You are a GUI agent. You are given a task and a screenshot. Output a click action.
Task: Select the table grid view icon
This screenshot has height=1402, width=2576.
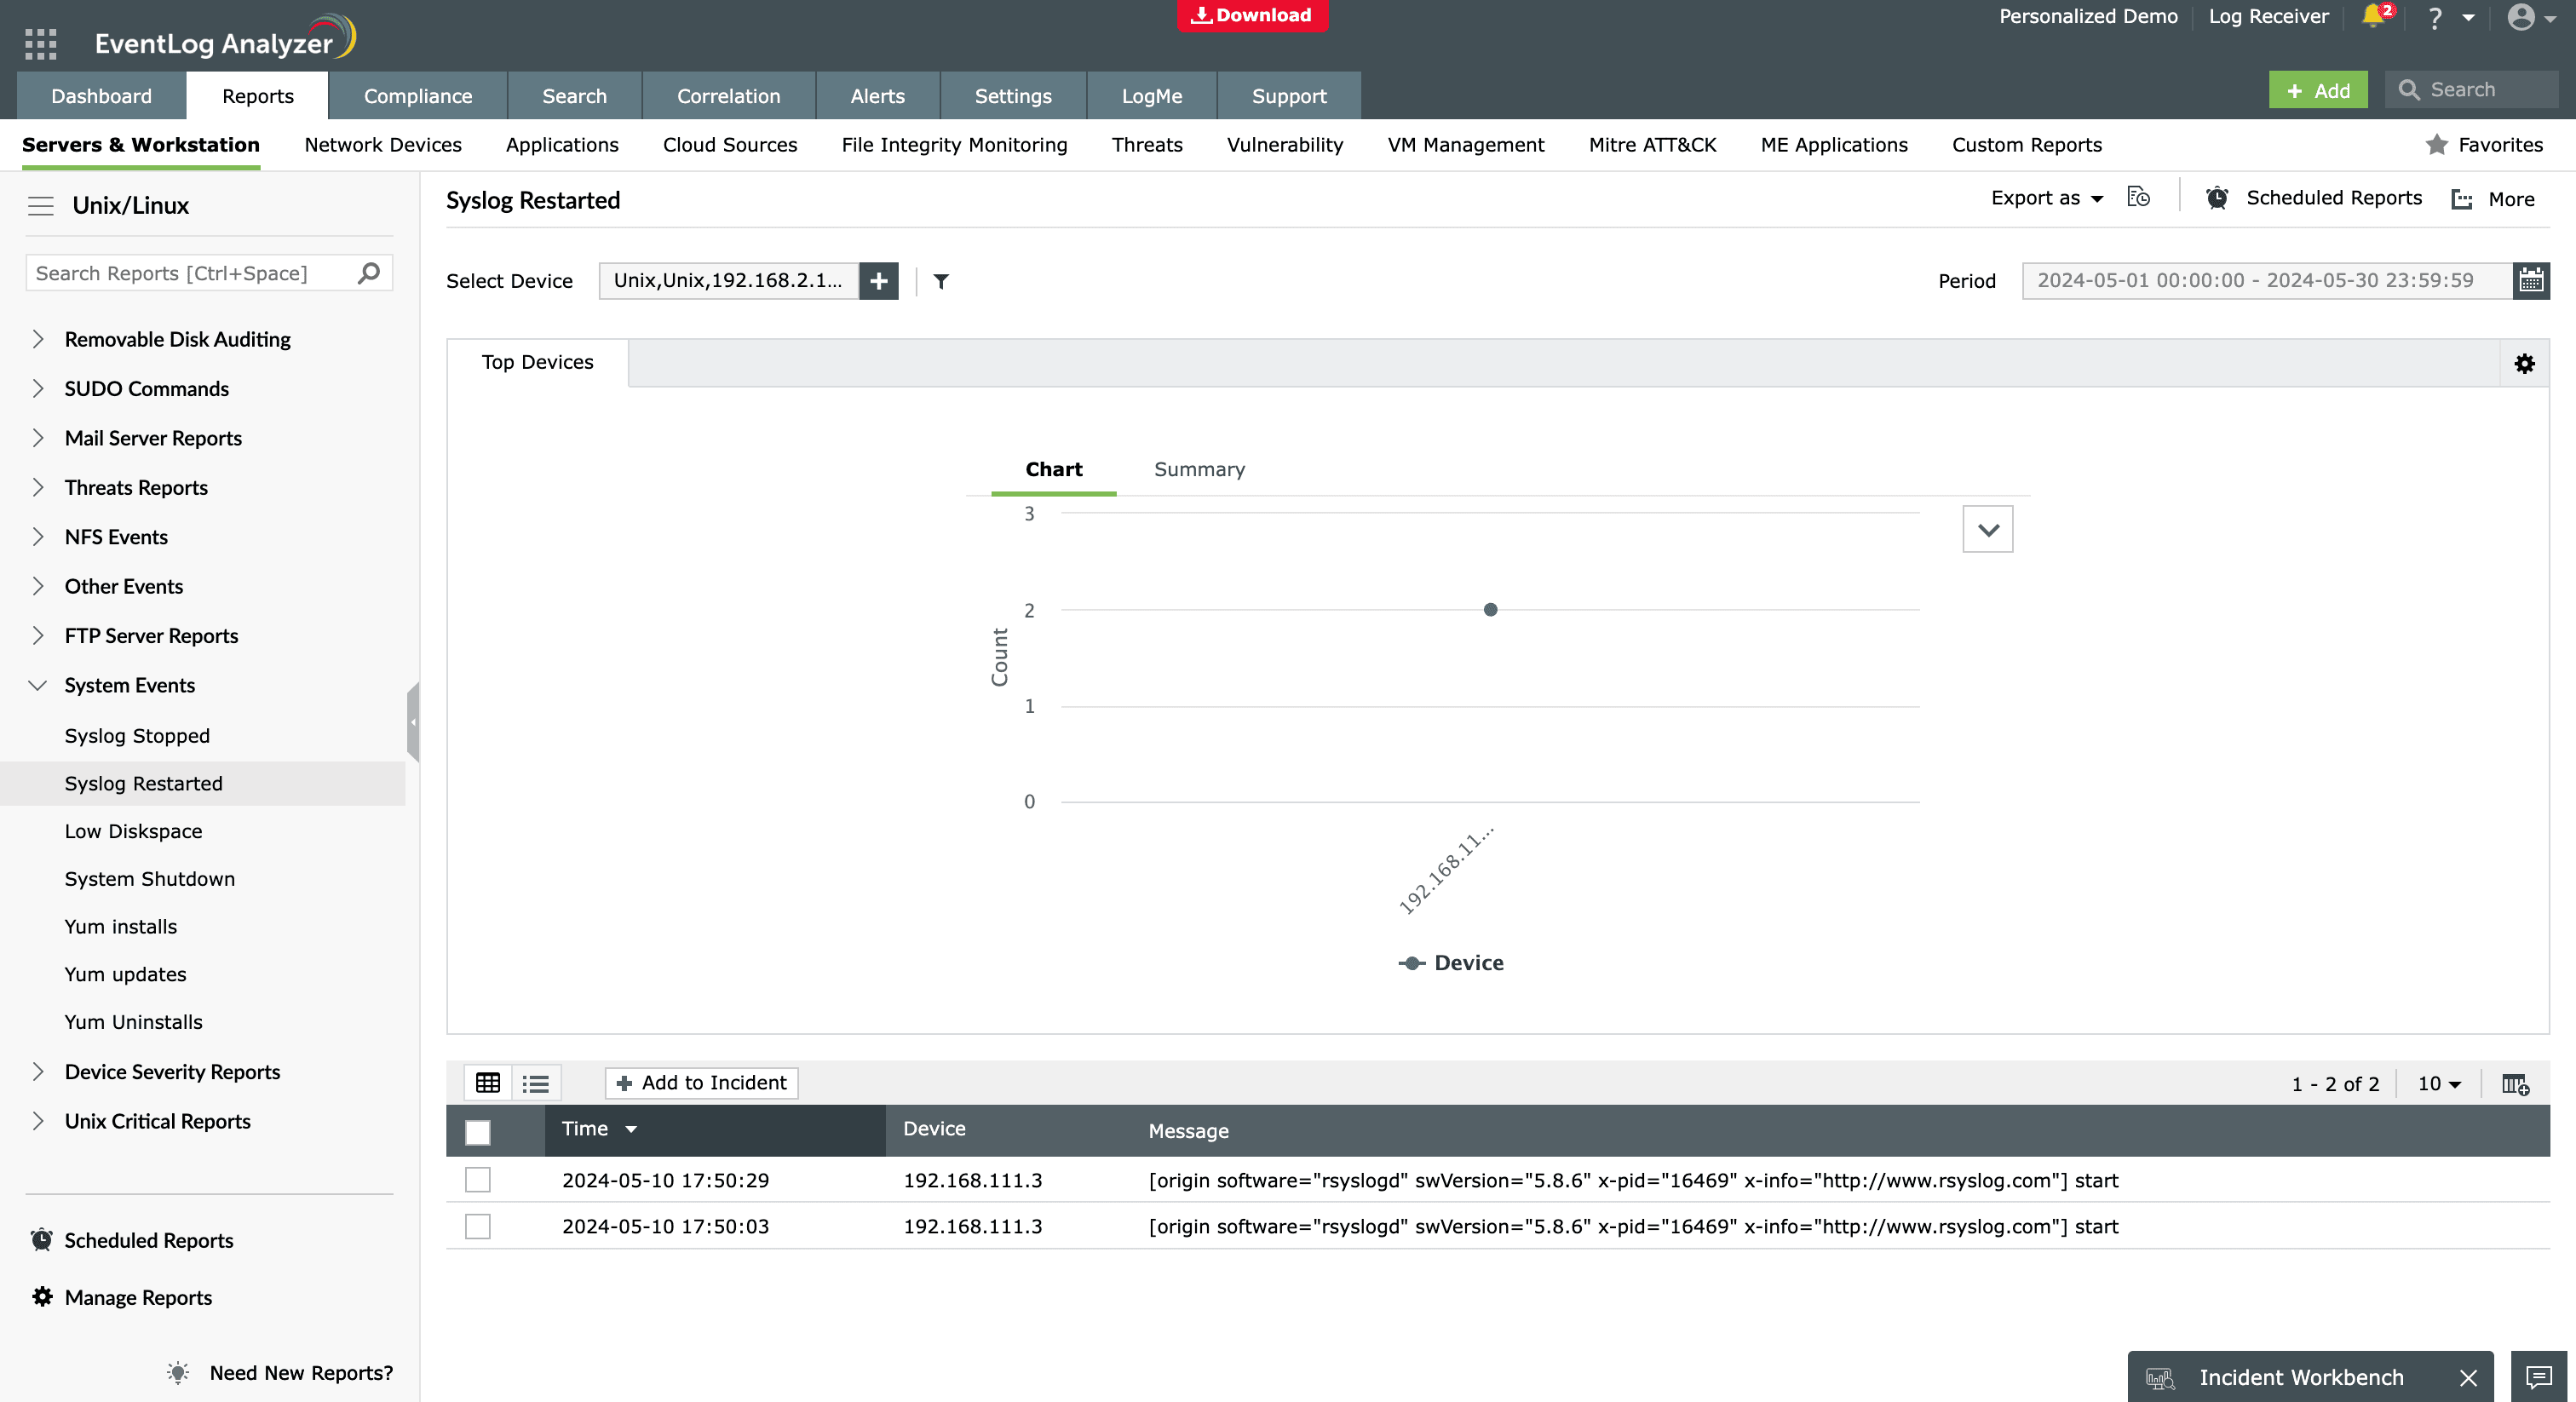[488, 1083]
